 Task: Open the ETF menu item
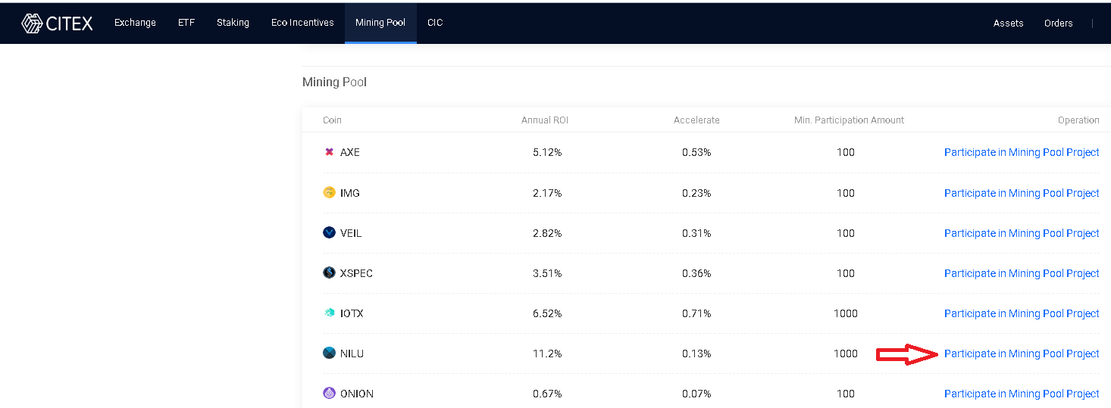point(186,23)
